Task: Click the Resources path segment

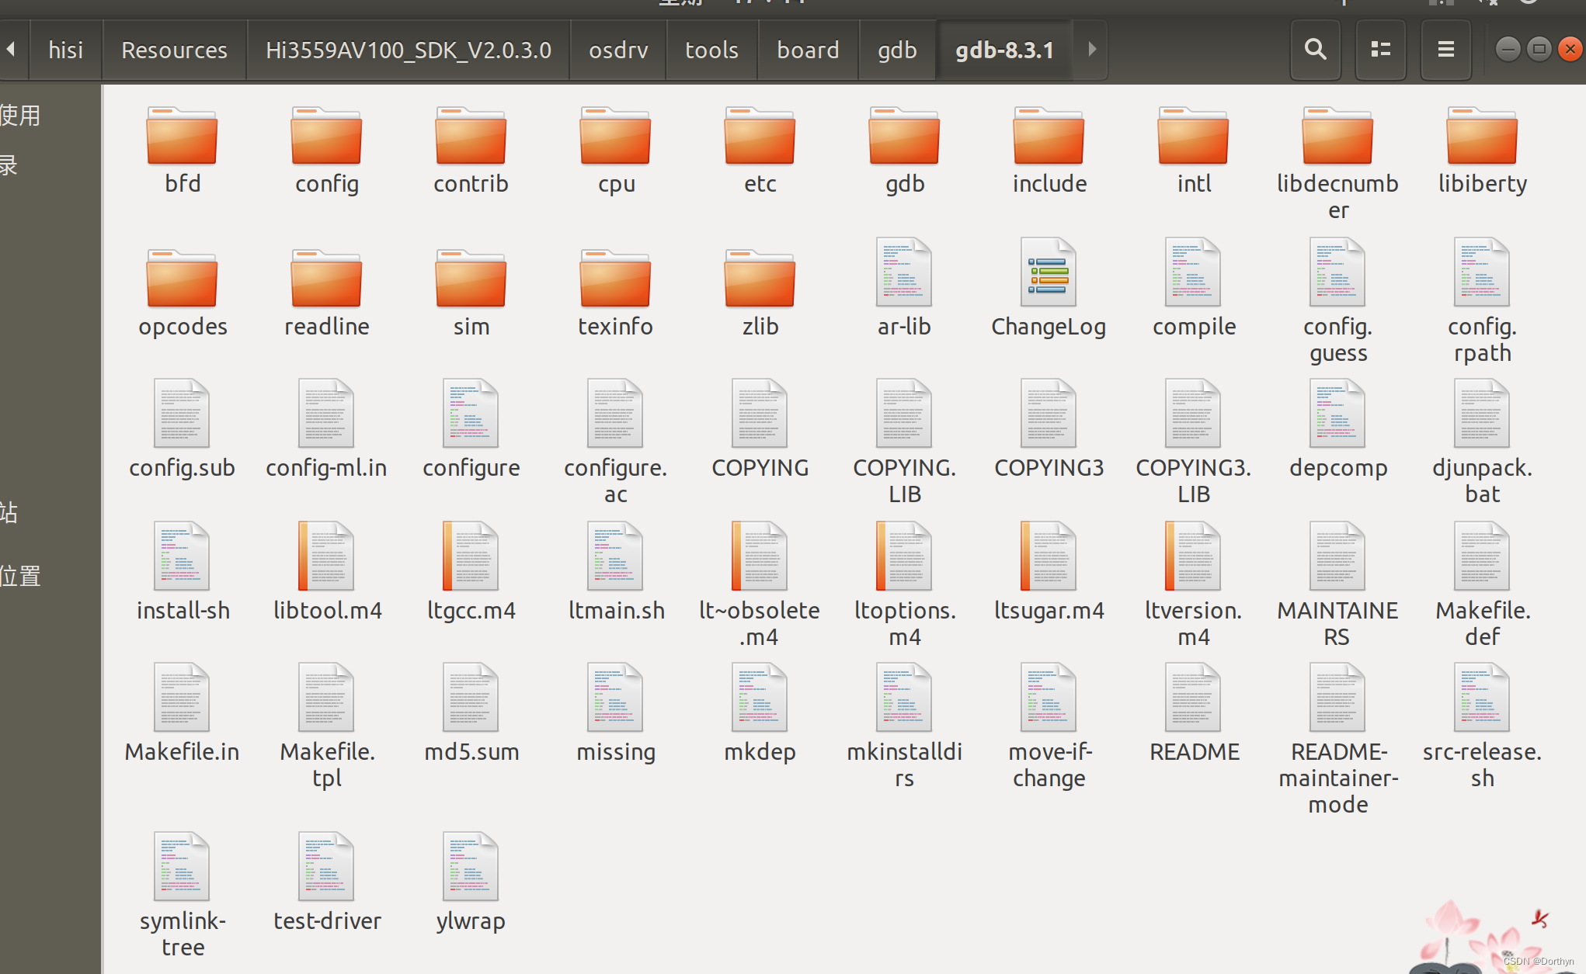Action: click(174, 50)
